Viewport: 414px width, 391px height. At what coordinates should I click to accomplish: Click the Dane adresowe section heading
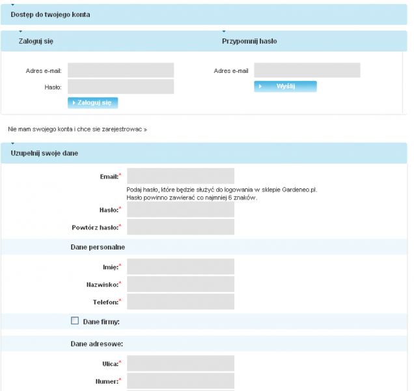tap(97, 343)
